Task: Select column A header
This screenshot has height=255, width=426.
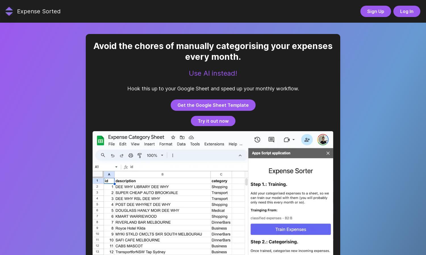Action: (109, 174)
